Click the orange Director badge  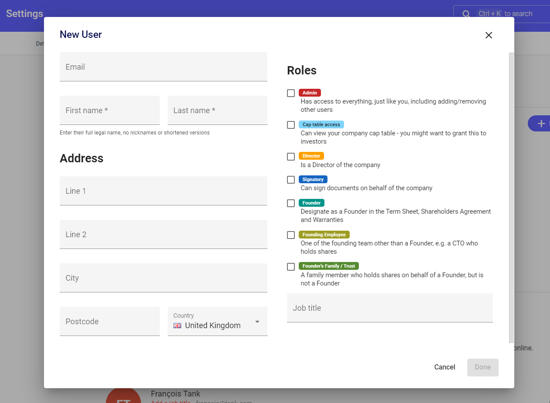[x=311, y=156]
